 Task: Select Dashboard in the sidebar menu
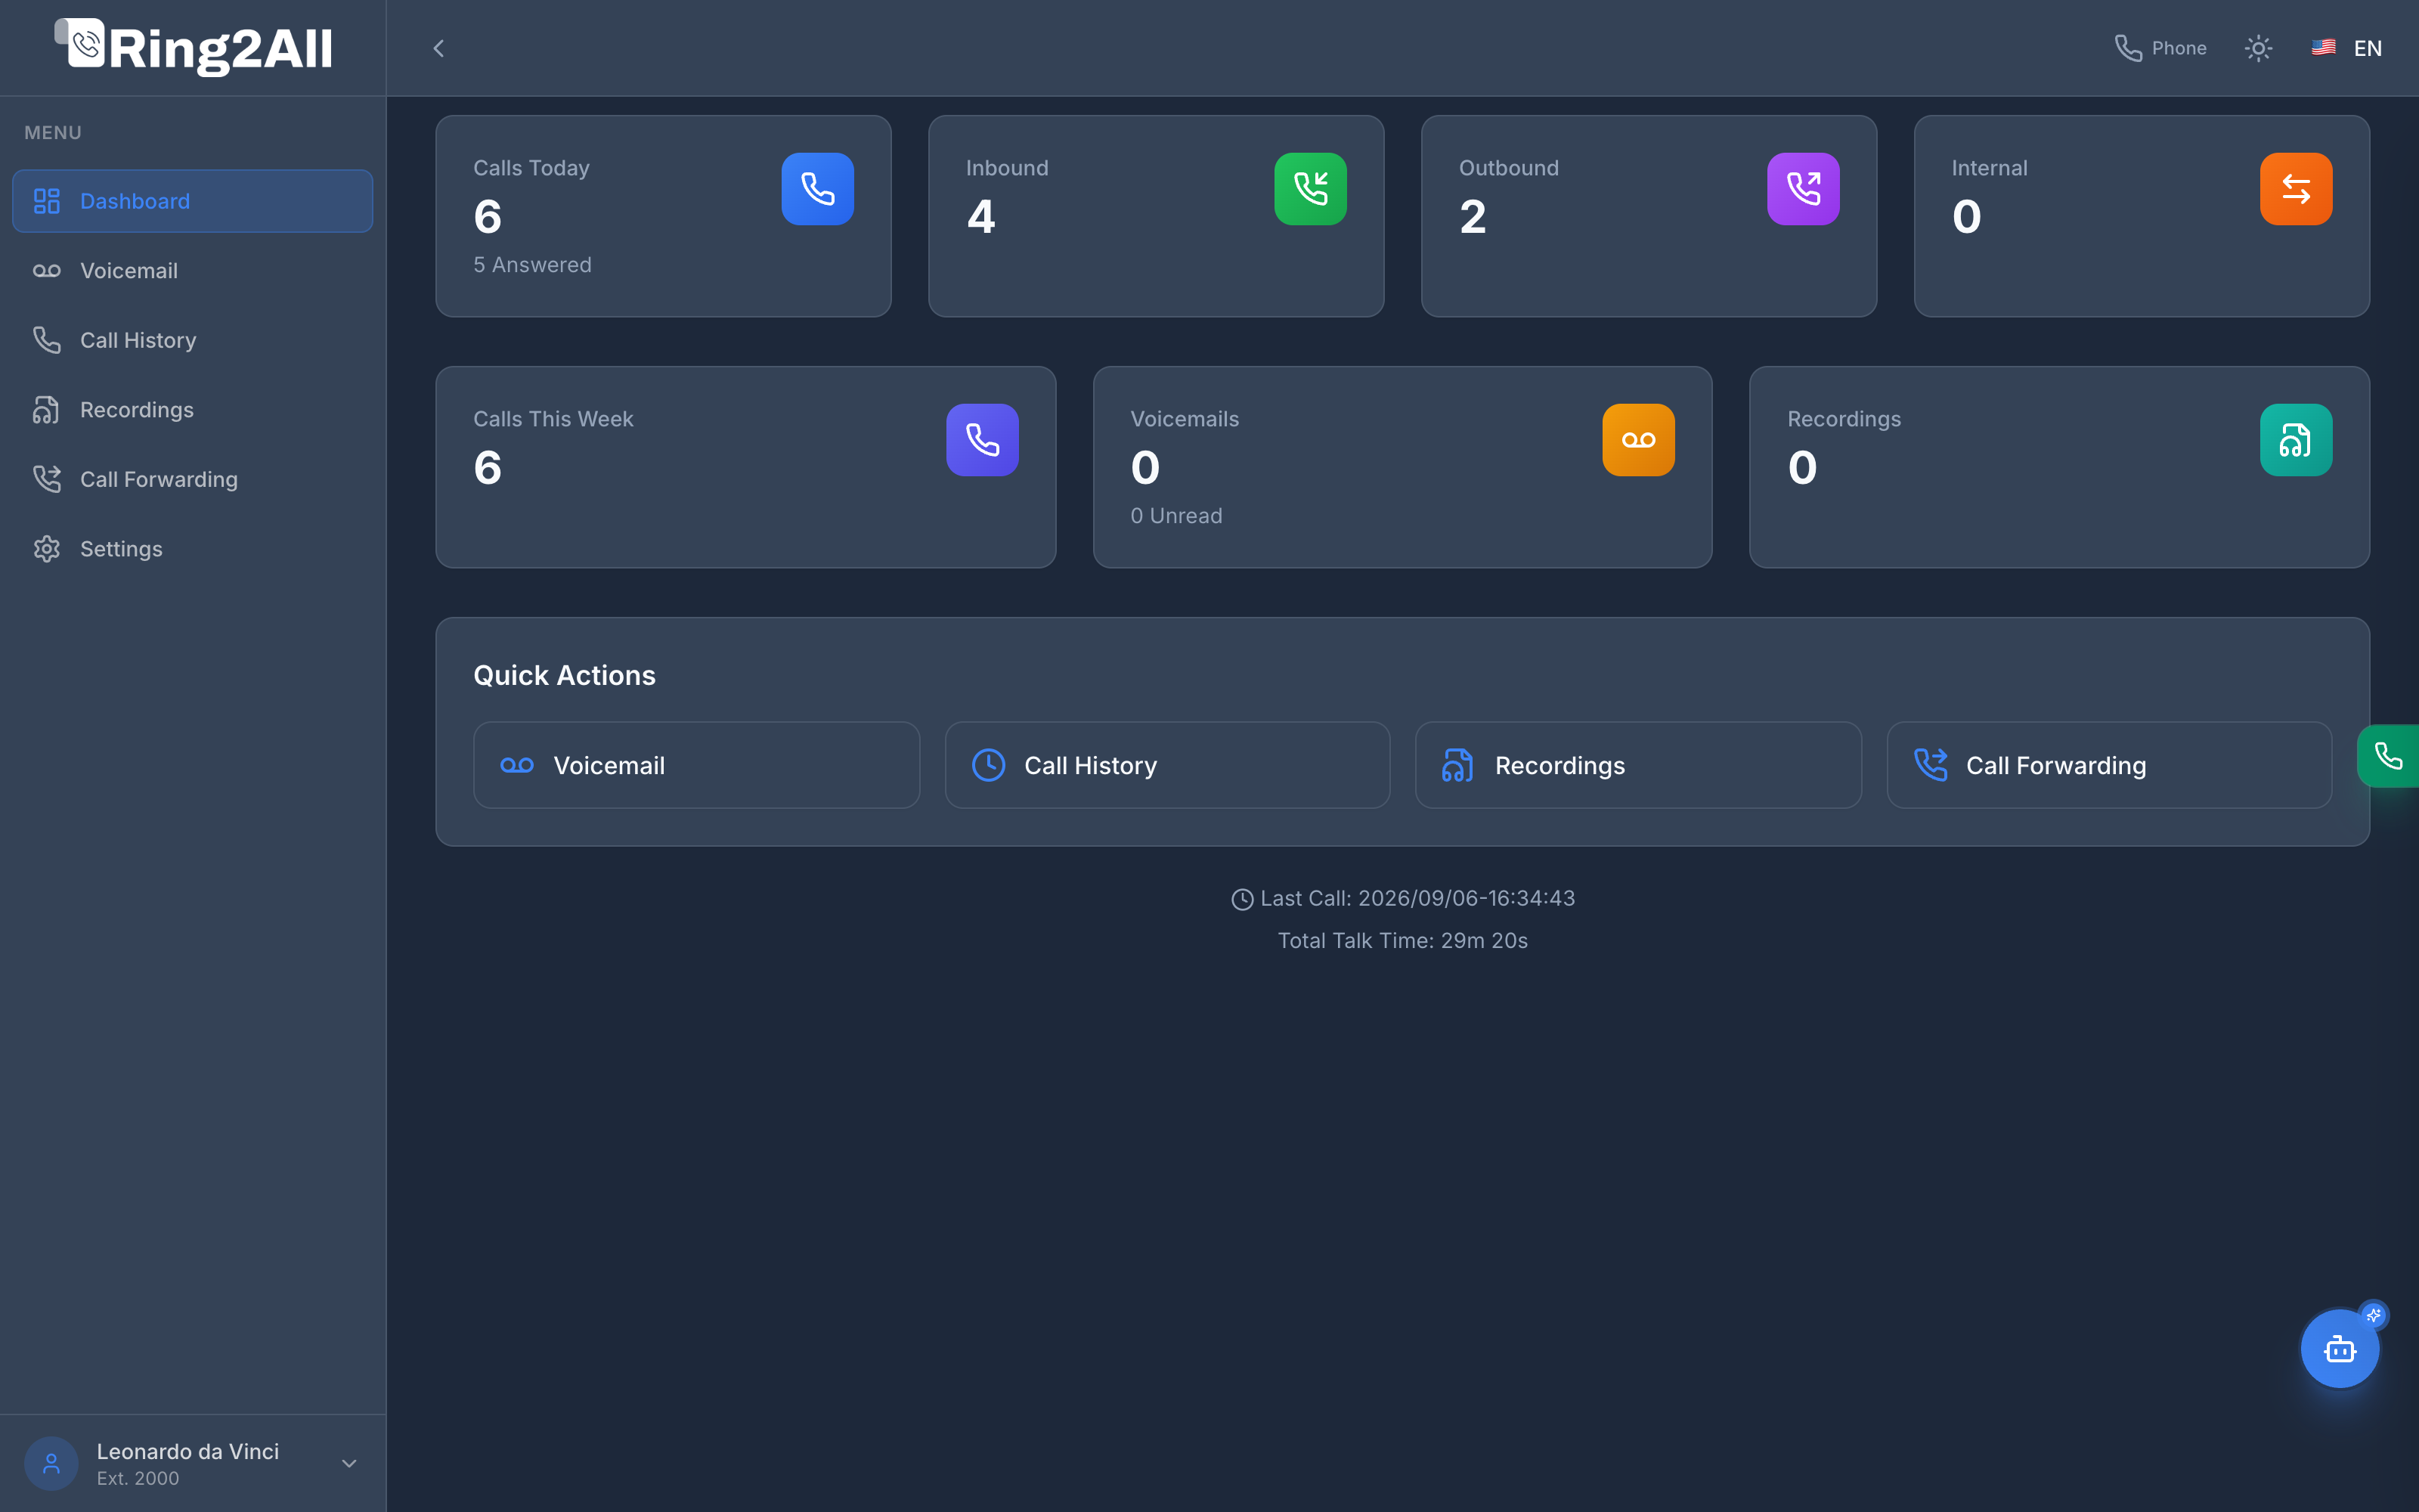pyautogui.click(x=192, y=201)
